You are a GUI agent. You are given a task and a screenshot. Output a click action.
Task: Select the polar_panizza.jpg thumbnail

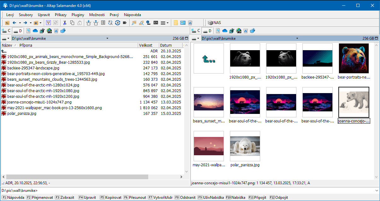[245, 146]
